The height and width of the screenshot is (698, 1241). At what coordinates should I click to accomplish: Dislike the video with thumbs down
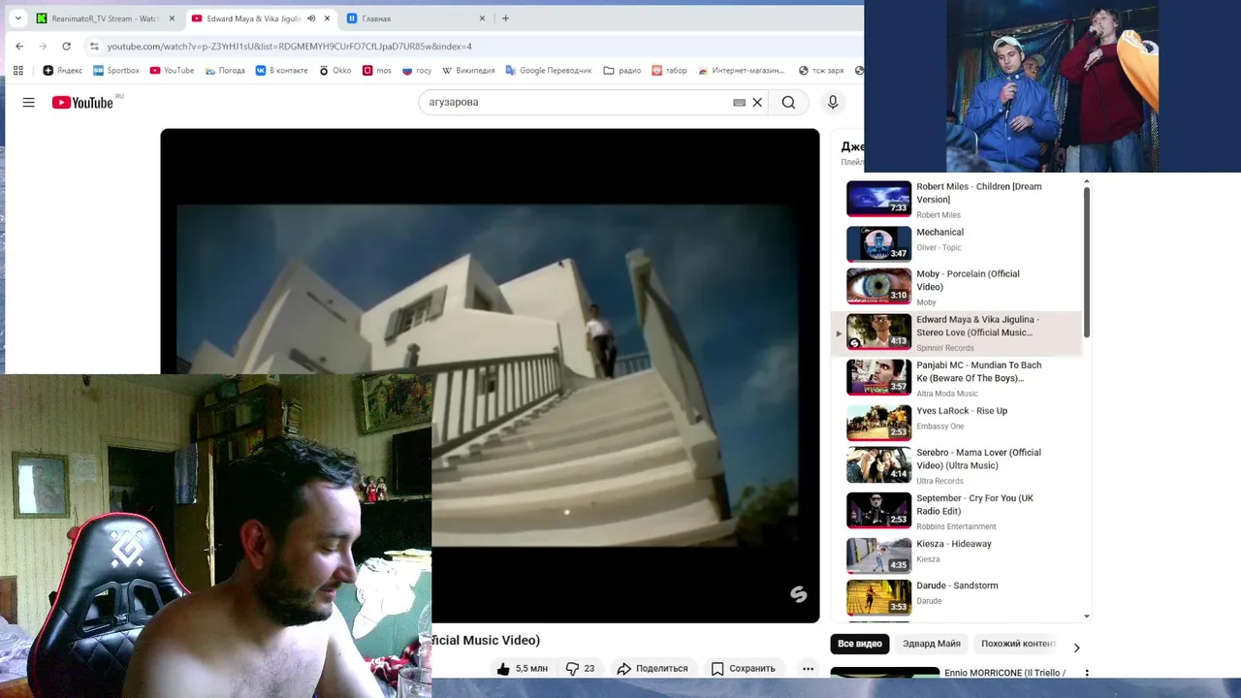click(x=580, y=668)
